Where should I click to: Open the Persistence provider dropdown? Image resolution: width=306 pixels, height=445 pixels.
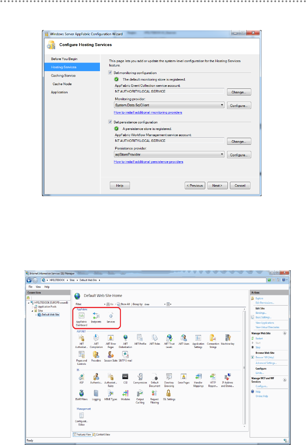[169, 154]
